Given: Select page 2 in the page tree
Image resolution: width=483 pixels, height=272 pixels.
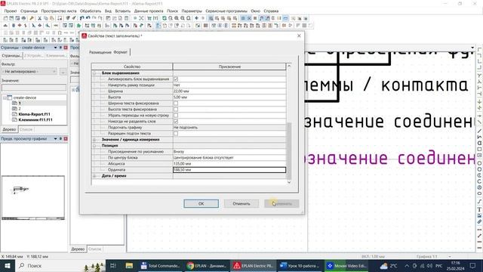Looking at the screenshot, I should point(20,109).
